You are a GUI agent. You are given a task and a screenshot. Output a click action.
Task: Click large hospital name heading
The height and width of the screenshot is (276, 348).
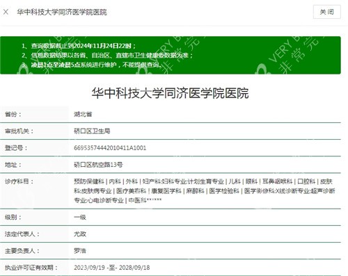(x=170, y=93)
